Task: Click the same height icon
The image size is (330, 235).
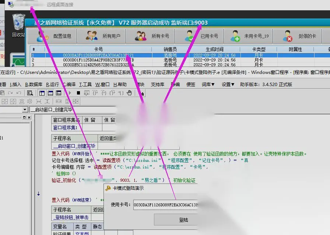Action: pyautogui.click(x=67, y=102)
